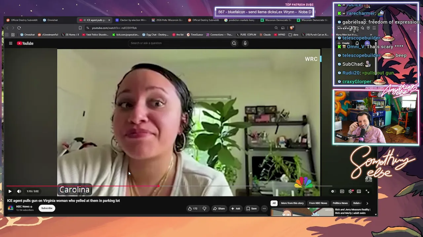423x237 pixels.
Task: Go back with the browser back arrow
Action: click(8, 28)
